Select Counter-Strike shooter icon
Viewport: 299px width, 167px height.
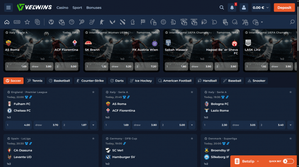(102, 22)
